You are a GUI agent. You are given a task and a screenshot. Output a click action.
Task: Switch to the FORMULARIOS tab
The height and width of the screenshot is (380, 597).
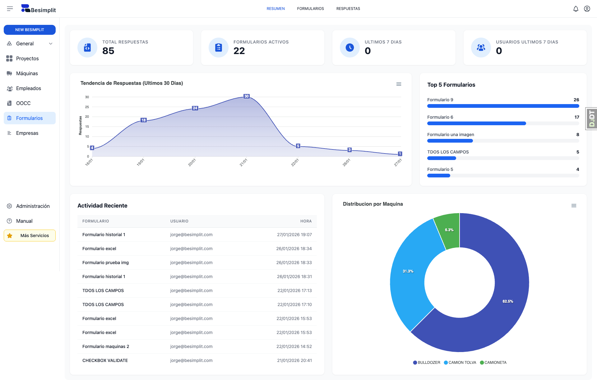pos(310,8)
